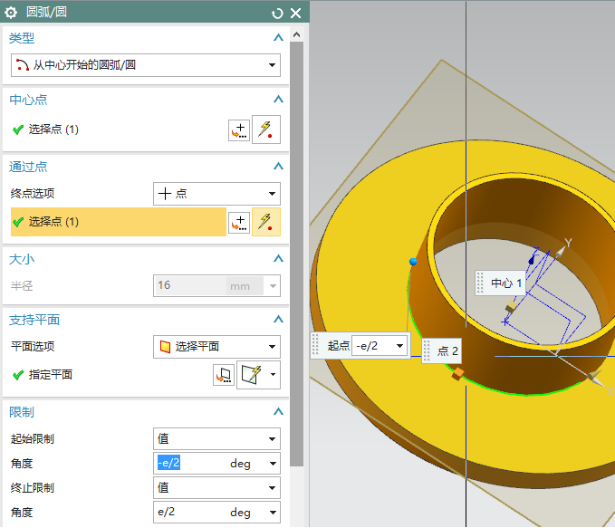Open point dialog for 通过点
Viewport: 615px width, 528px height.
(x=238, y=222)
